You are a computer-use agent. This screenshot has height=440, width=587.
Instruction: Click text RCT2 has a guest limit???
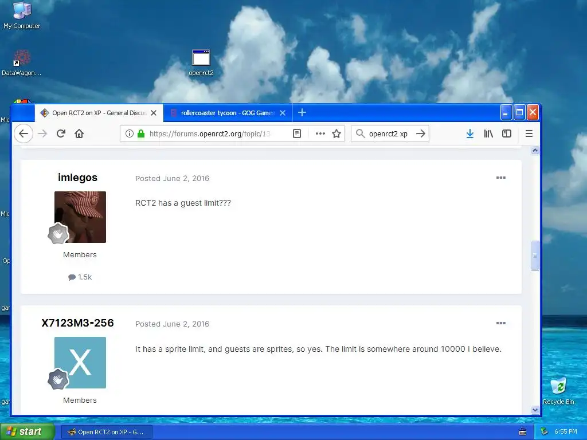pyautogui.click(x=183, y=203)
